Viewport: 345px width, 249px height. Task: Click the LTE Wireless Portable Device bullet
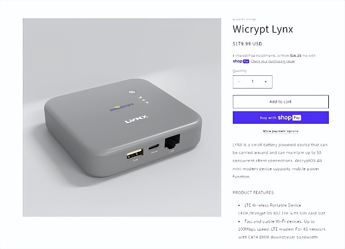(x=273, y=205)
